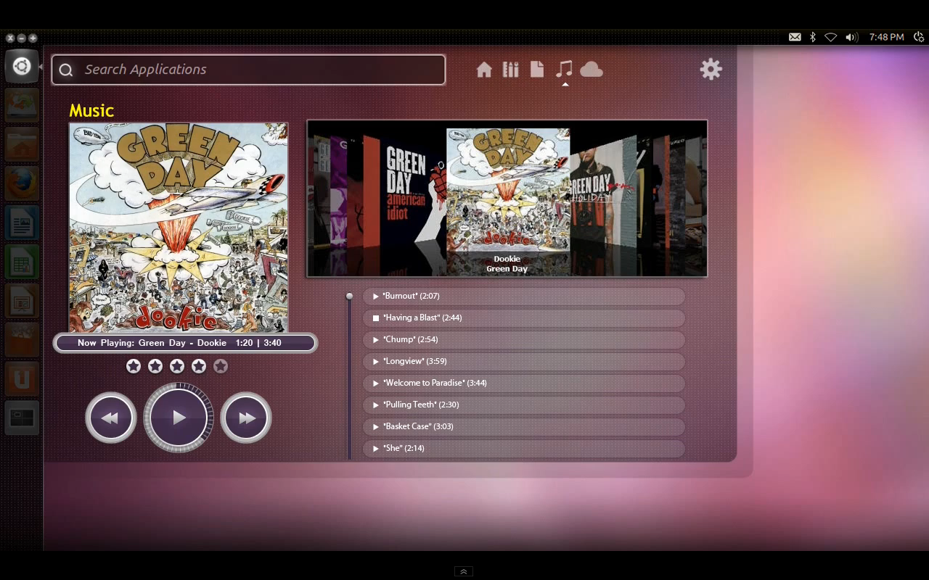This screenshot has width=929, height=580.
Task: Set rating to five stars
Action: pyautogui.click(x=221, y=366)
